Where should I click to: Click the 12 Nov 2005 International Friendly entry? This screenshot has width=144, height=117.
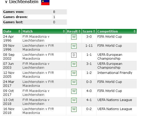click(x=115, y=73)
